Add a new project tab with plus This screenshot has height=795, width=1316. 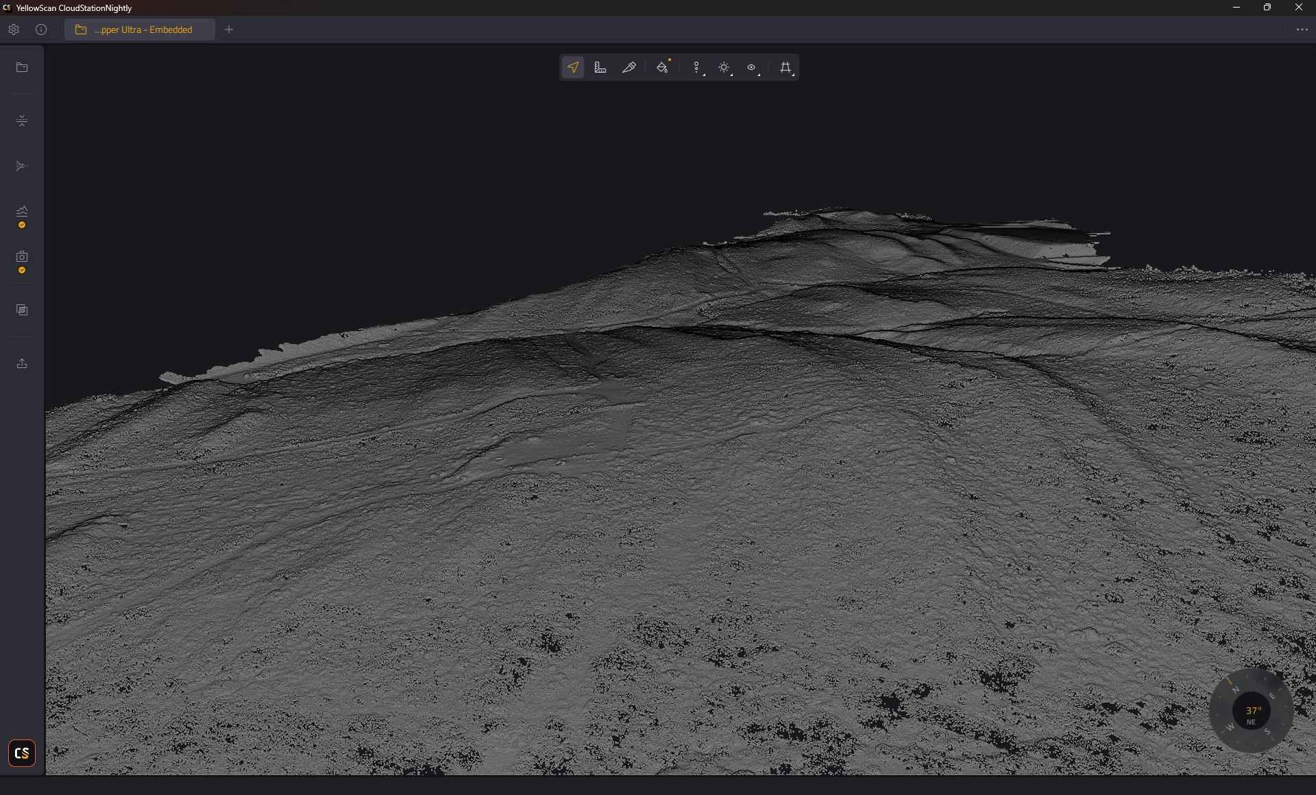229,29
